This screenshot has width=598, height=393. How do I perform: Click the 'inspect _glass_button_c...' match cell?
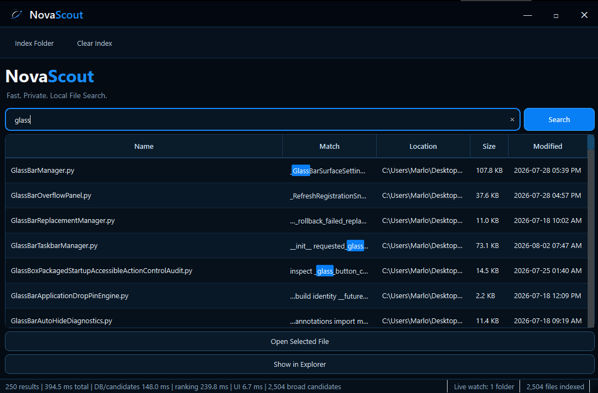tap(329, 271)
